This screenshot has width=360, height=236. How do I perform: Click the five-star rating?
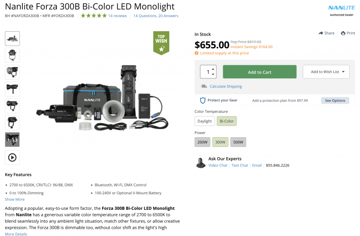(93, 16)
